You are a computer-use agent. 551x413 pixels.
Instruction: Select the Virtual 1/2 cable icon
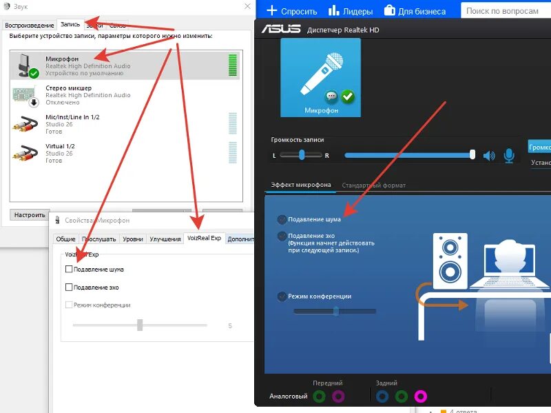25,153
